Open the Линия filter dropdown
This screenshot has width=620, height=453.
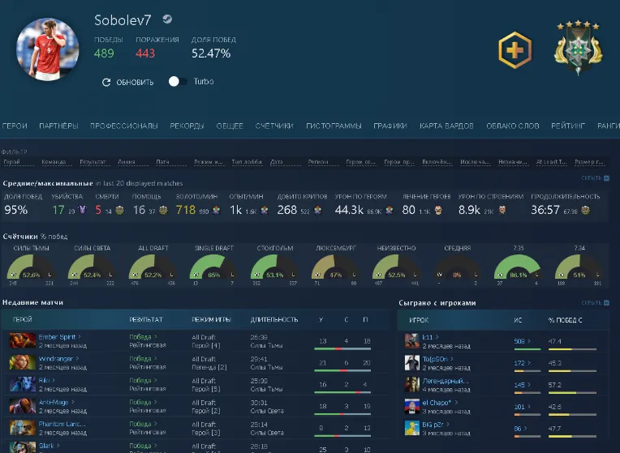[x=132, y=162]
